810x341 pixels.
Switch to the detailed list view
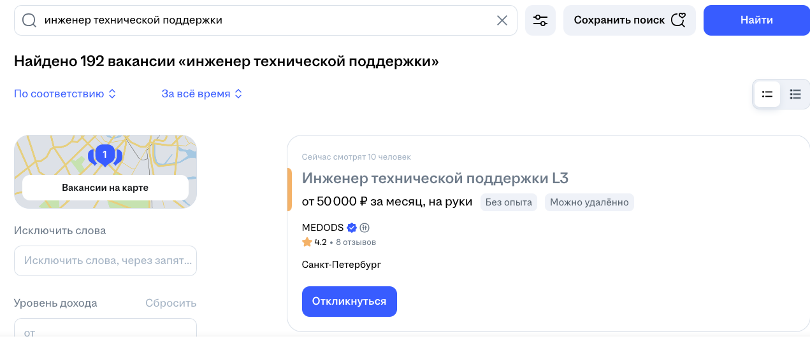[x=795, y=94]
